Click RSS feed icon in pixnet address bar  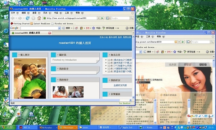click(x=176, y=42)
